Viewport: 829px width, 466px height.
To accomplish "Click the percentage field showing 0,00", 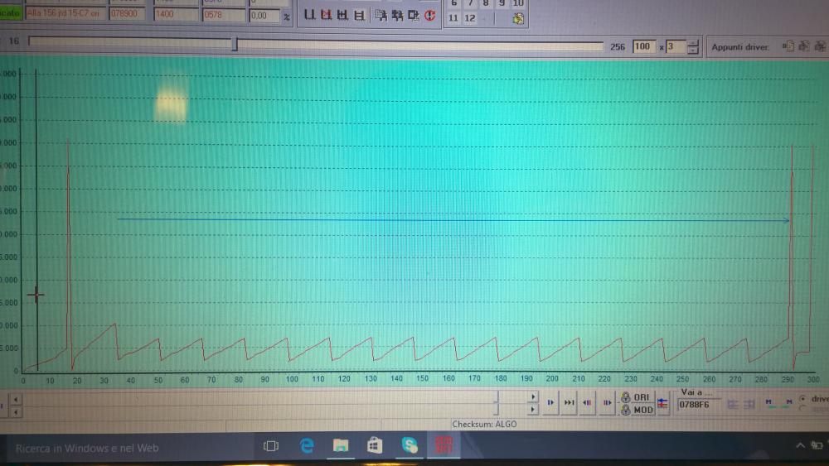I will click(264, 16).
